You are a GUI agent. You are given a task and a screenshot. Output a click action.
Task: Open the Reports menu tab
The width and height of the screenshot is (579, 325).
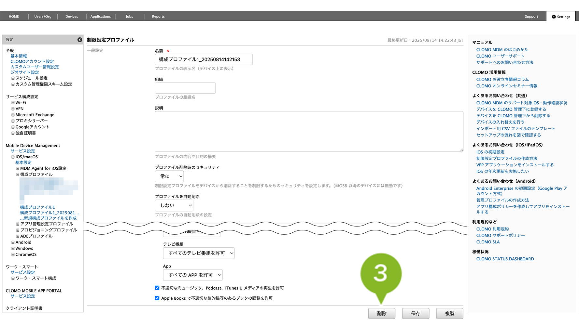click(158, 17)
